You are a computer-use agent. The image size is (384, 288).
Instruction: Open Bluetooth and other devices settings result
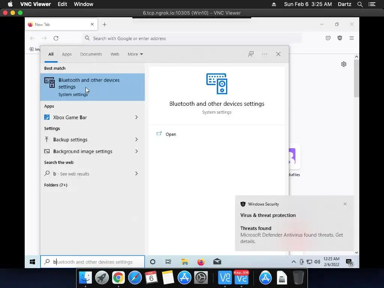pos(92,87)
